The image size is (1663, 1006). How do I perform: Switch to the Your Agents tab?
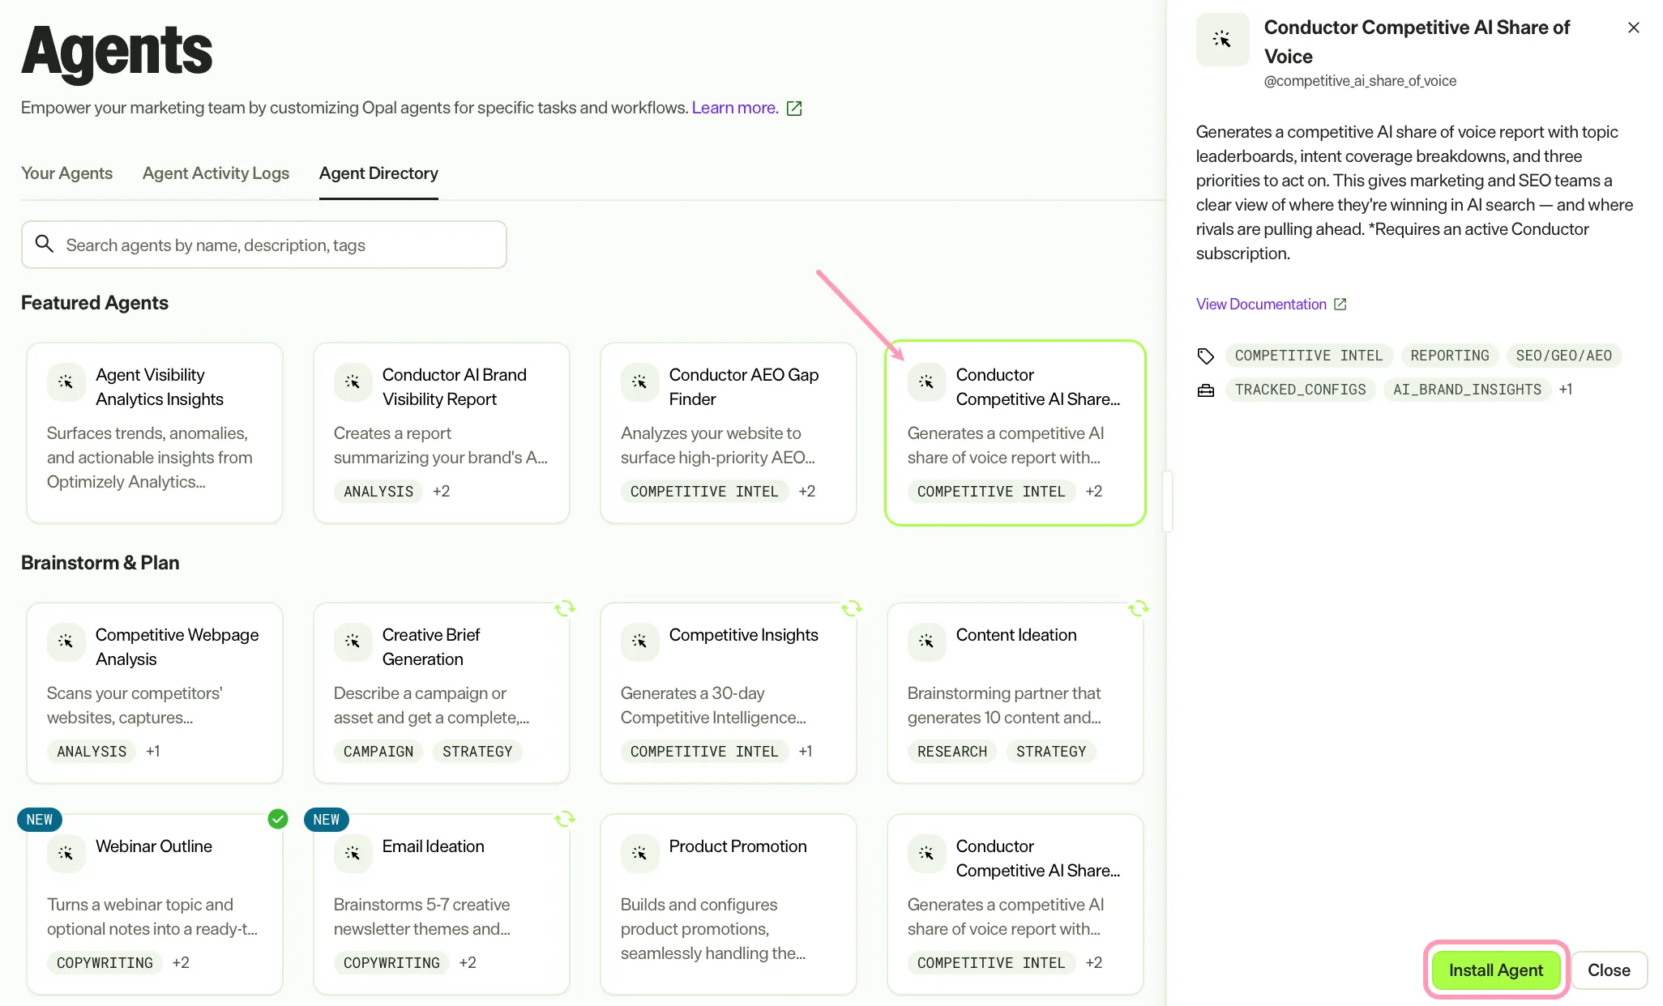point(67,173)
